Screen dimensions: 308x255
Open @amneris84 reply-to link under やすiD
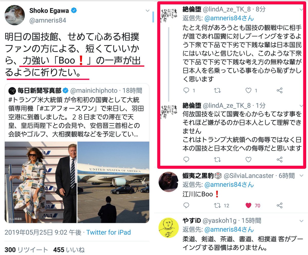(x=218, y=229)
